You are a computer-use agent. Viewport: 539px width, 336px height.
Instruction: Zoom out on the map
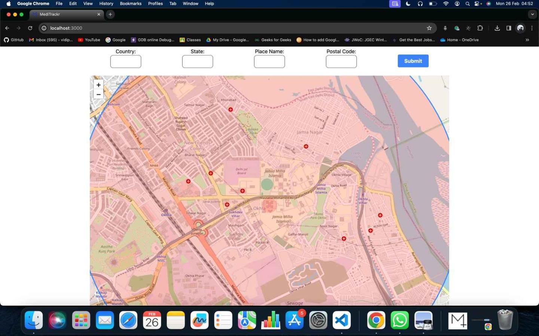pos(98,94)
